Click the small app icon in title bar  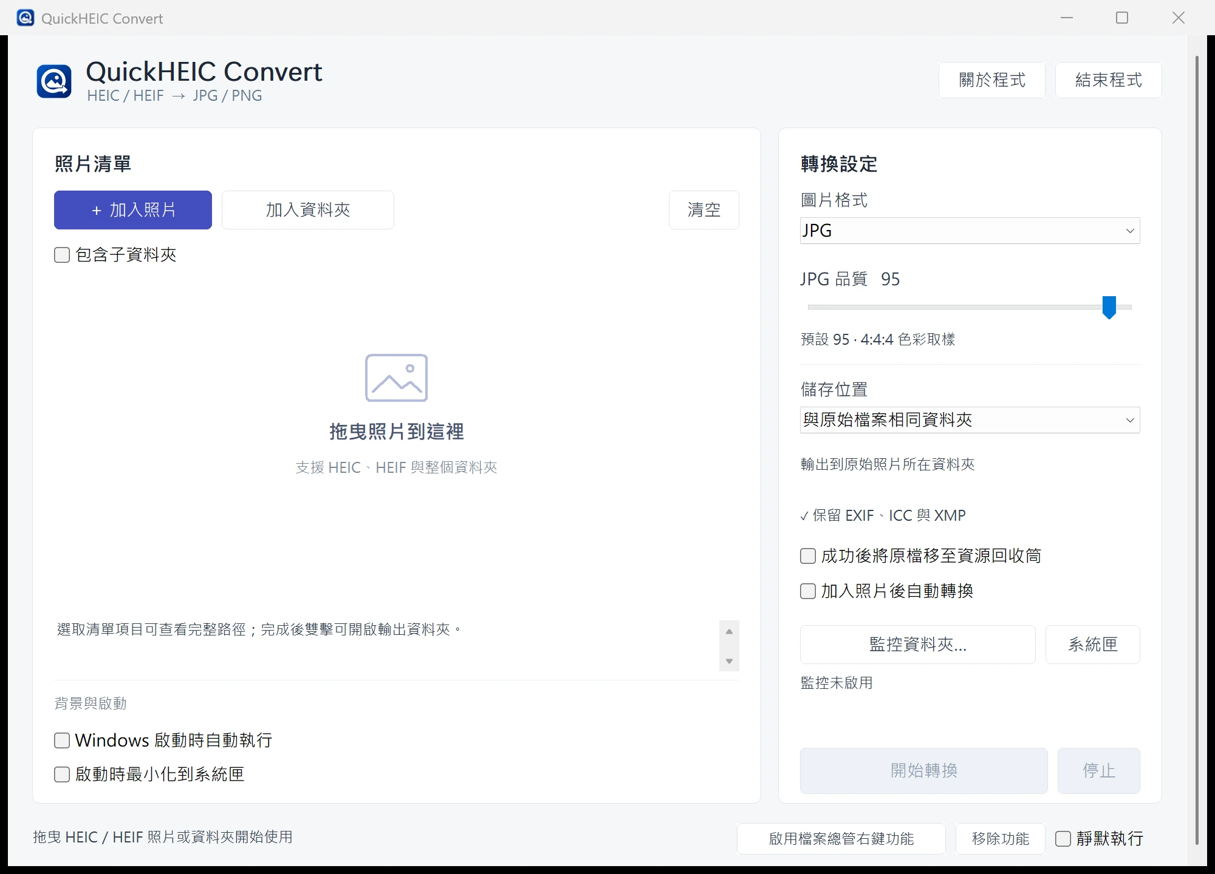coord(26,18)
